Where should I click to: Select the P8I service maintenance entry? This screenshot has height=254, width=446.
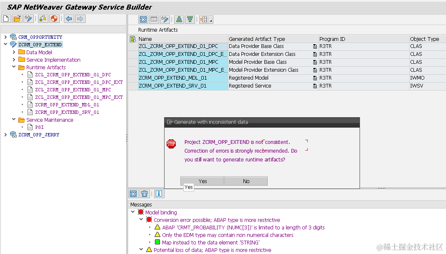(39, 127)
